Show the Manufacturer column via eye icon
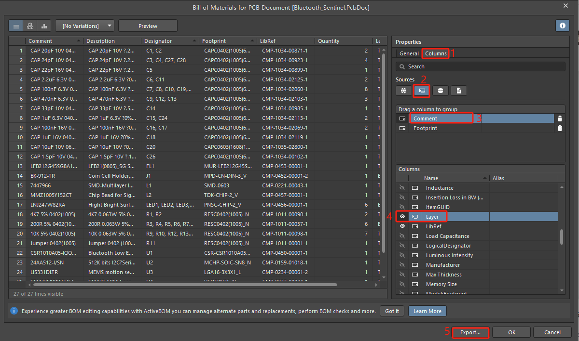The image size is (579, 341). [402, 265]
